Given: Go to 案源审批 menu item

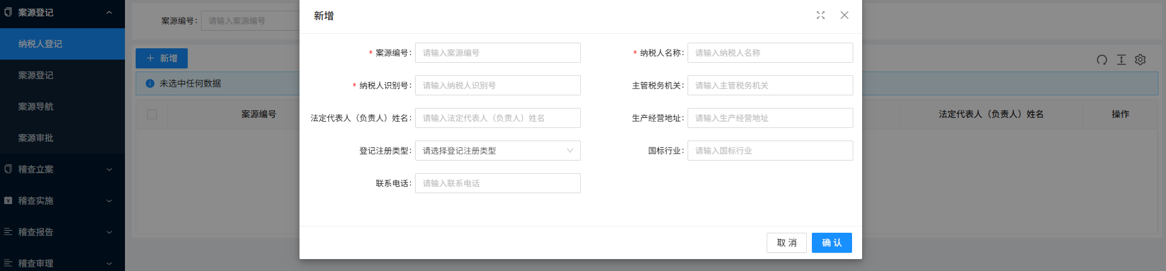Looking at the screenshot, I should click(x=36, y=138).
